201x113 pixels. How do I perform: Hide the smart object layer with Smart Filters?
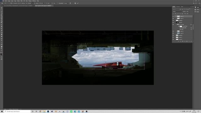tap(173, 24)
